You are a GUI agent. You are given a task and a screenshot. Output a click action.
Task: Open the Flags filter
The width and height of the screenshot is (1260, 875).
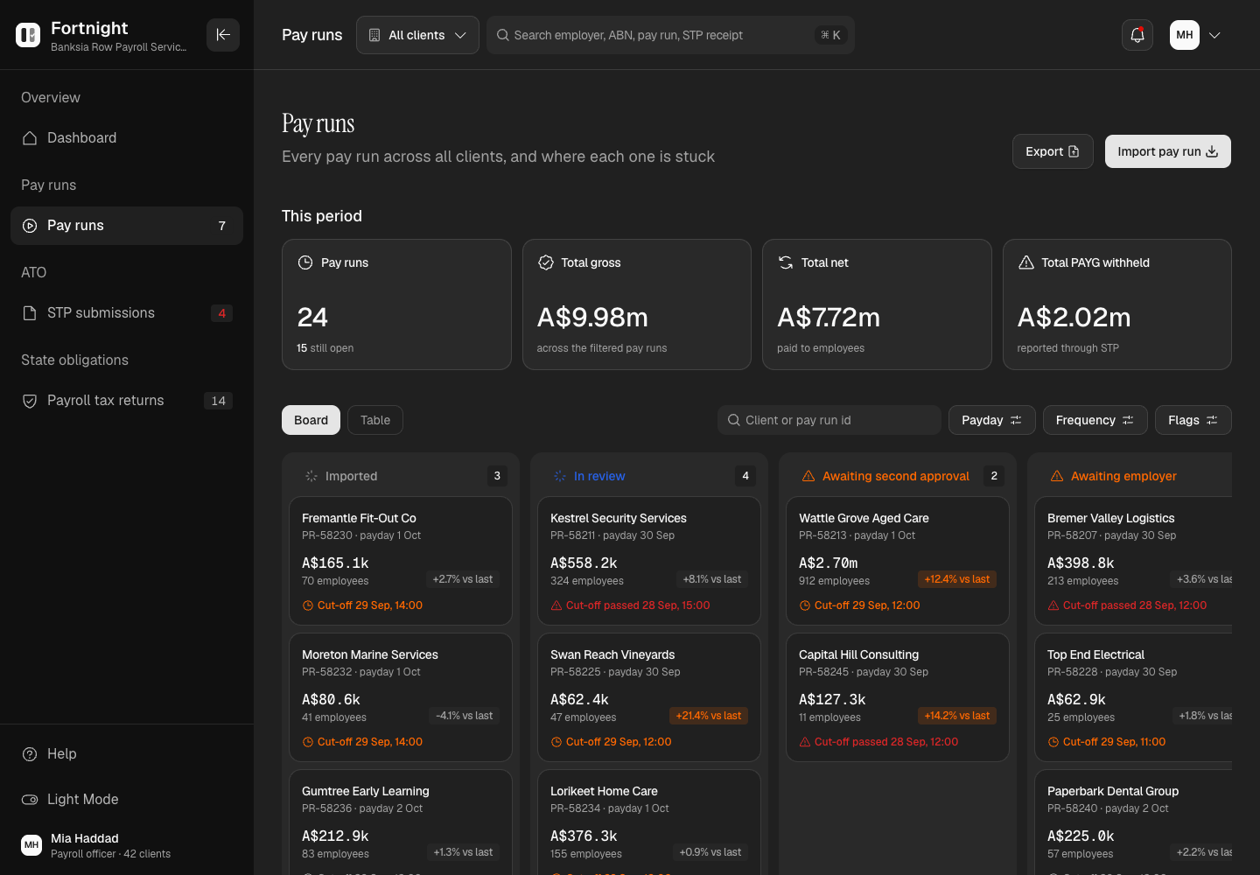tap(1193, 420)
